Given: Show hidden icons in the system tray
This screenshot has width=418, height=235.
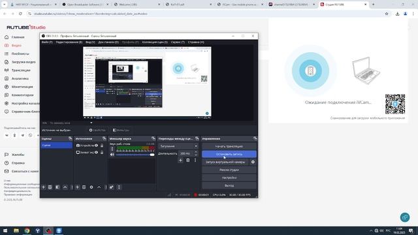Looking at the screenshot, I should pos(371,230).
